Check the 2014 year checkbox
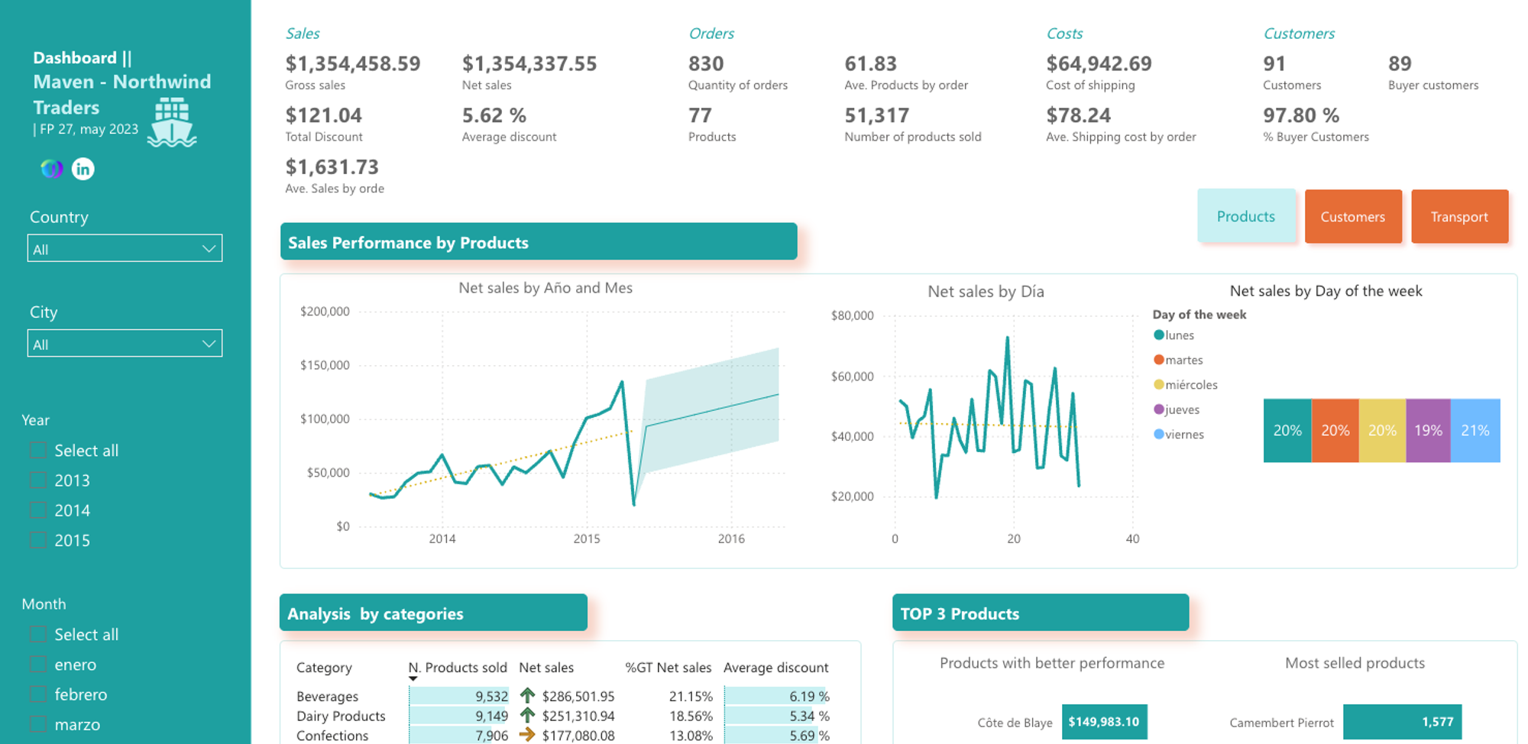This screenshot has width=1528, height=744. pyautogui.click(x=38, y=509)
